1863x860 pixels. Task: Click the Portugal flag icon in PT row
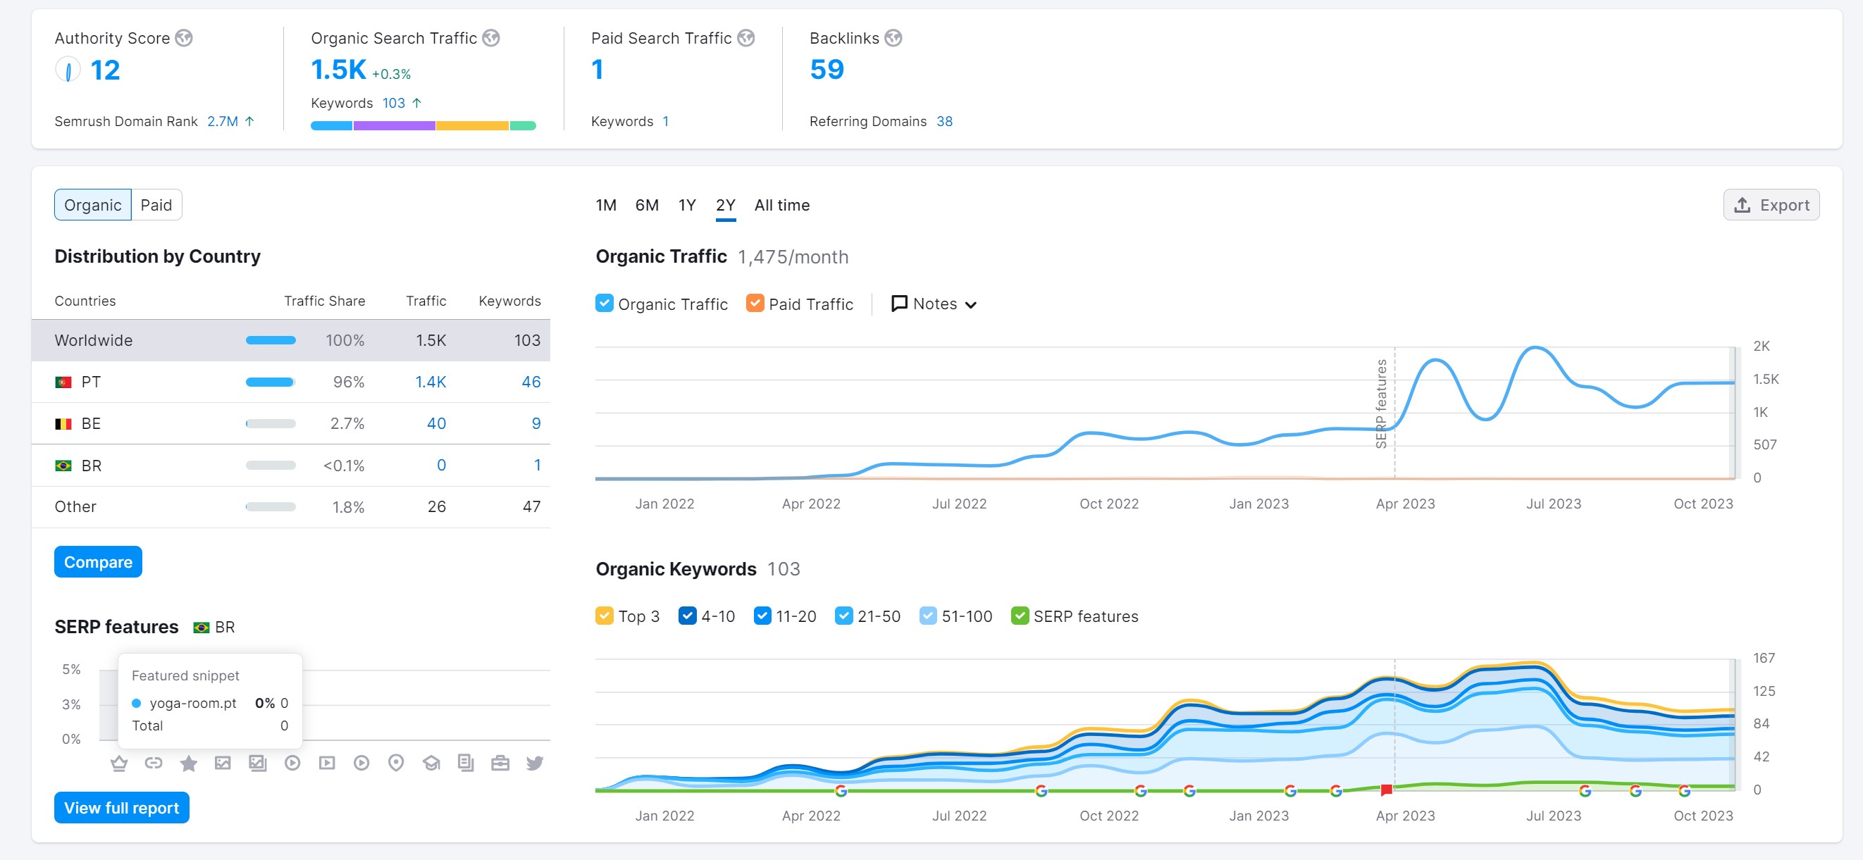[x=63, y=382]
